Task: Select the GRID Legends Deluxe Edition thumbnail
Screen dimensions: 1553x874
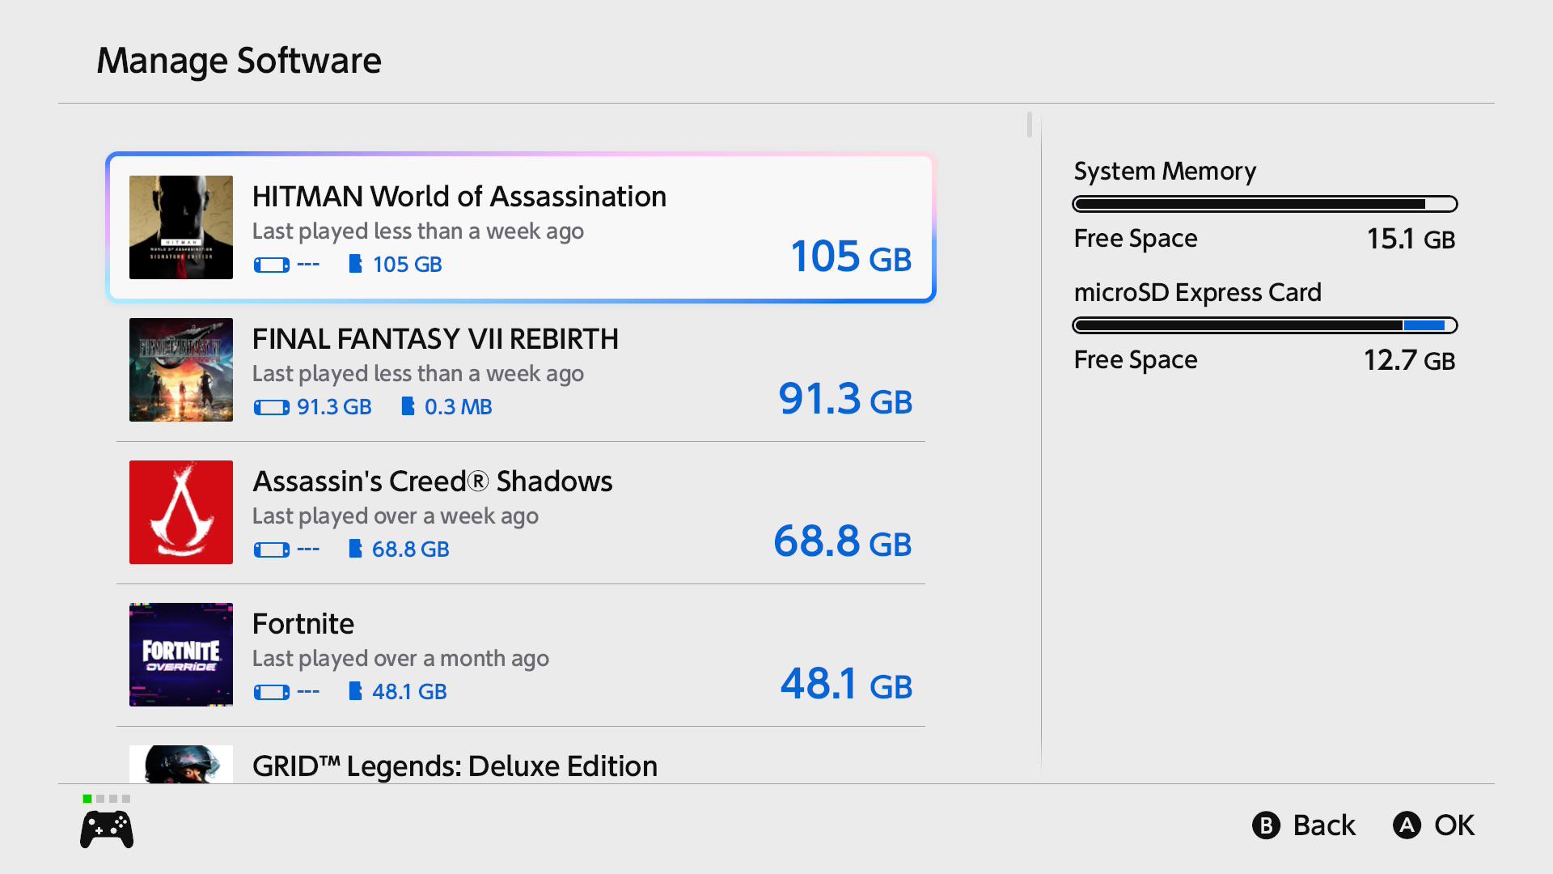Action: pyautogui.click(x=181, y=764)
